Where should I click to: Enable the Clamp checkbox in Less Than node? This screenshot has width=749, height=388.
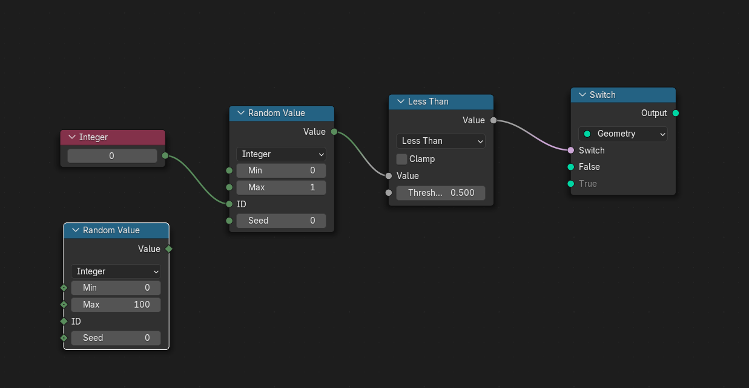[x=401, y=159]
